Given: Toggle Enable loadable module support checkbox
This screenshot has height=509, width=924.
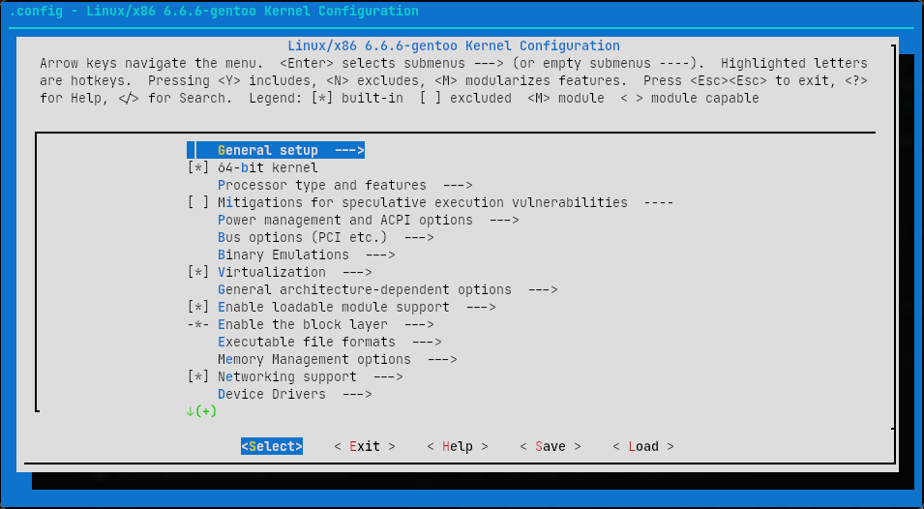Looking at the screenshot, I should [x=198, y=307].
